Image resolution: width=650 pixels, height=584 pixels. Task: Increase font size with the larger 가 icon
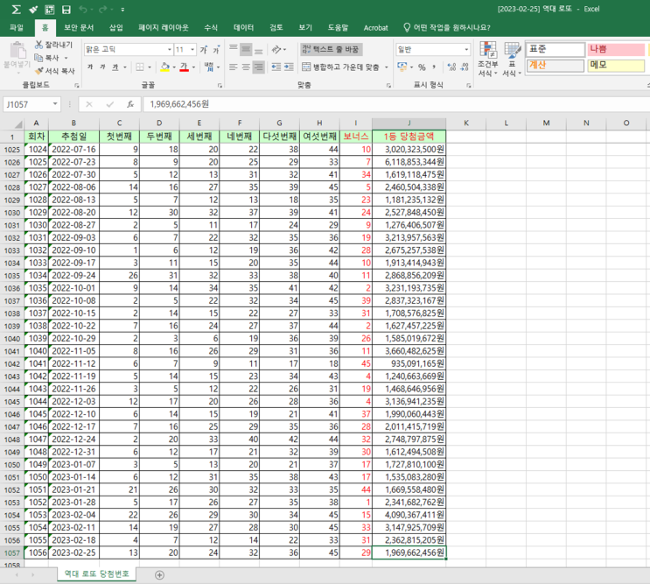204,50
